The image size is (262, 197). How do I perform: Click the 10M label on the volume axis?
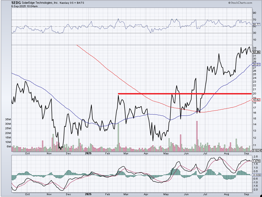[8, 142]
